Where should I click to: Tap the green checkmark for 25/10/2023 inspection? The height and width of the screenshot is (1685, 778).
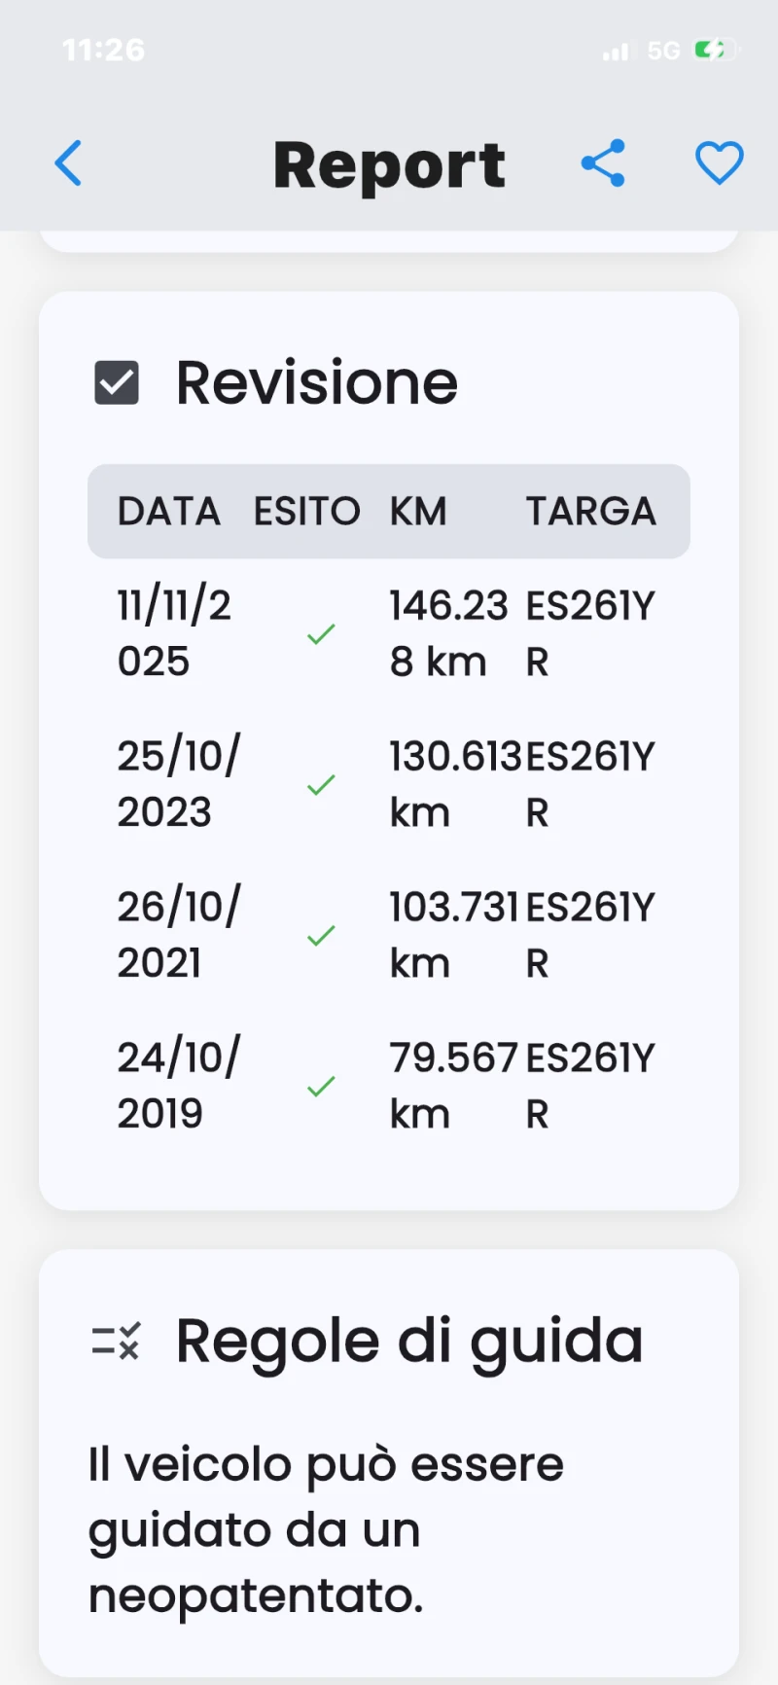(x=321, y=785)
